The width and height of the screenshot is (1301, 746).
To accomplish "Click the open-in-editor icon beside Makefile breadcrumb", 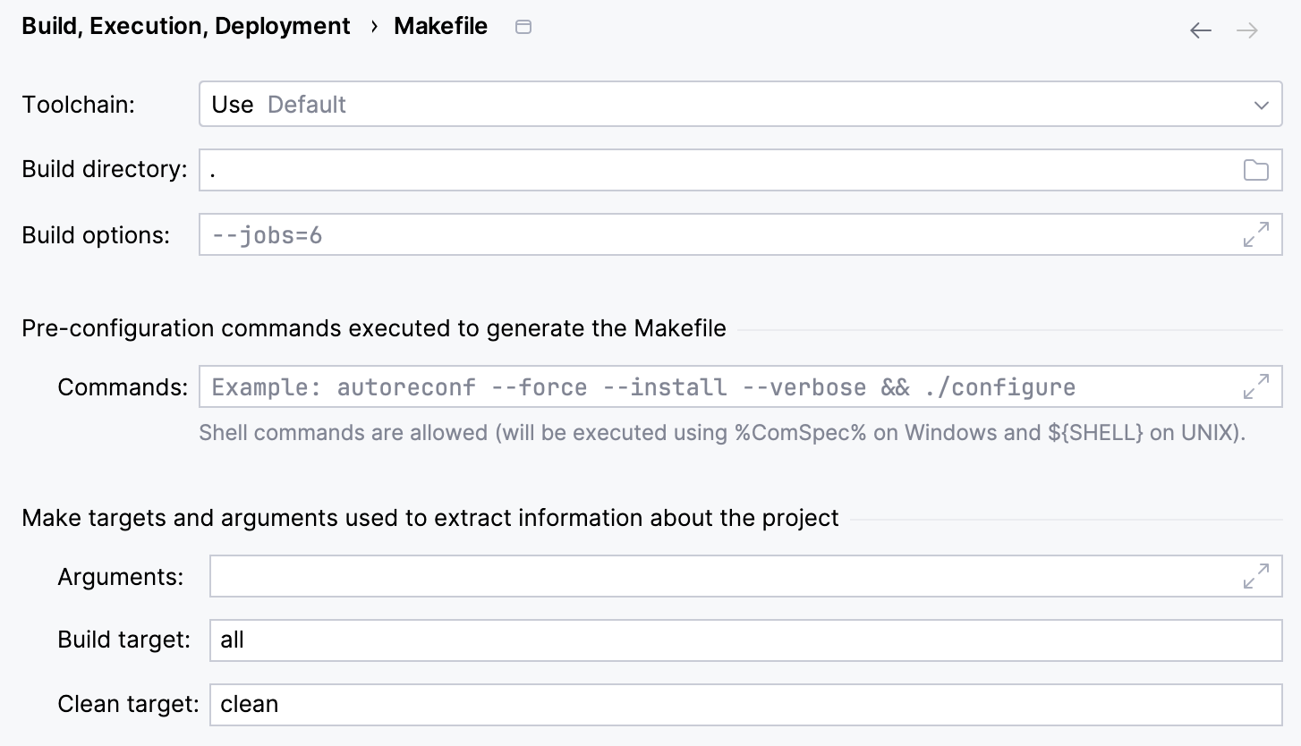I will 523,27.
